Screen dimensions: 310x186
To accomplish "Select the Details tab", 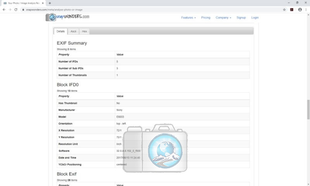I will point(60,31).
